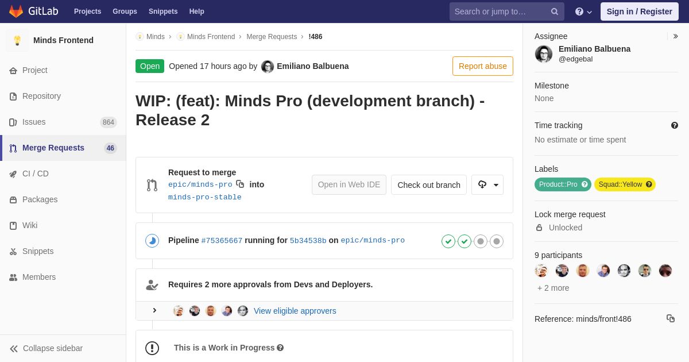The image size is (689, 362).
Task: Expand the eligible approvers list chevron
Action: [154, 310]
